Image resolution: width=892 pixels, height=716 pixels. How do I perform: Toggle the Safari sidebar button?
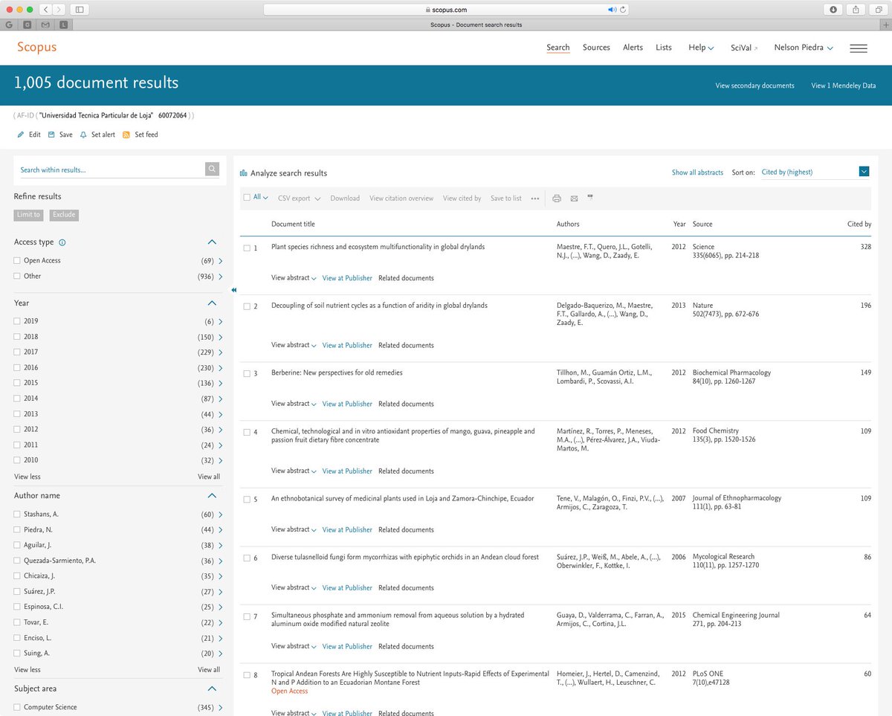point(80,10)
